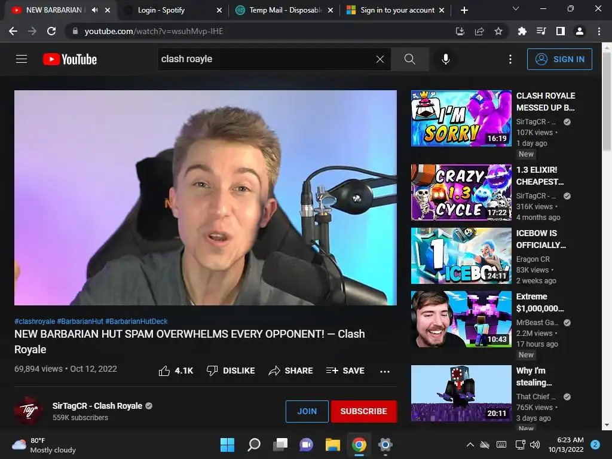Open title Extreme $1,000,000...
This screenshot has width=612, height=459.
pos(540,302)
